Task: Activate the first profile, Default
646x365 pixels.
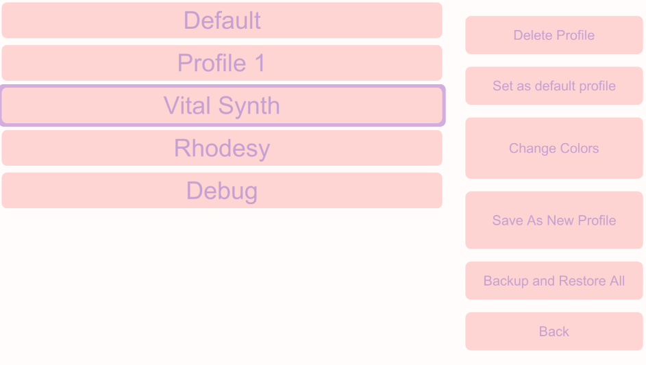Action: click(222, 21)
